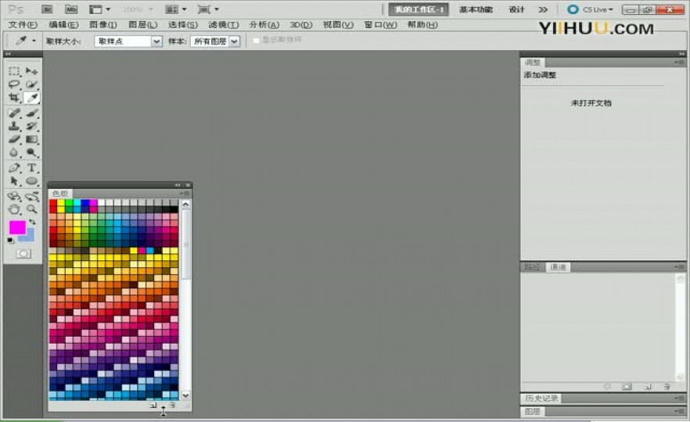This screenshot has width=690, height=422.
Task: Select the Gradient tool
Action: (x=31, y=140)
